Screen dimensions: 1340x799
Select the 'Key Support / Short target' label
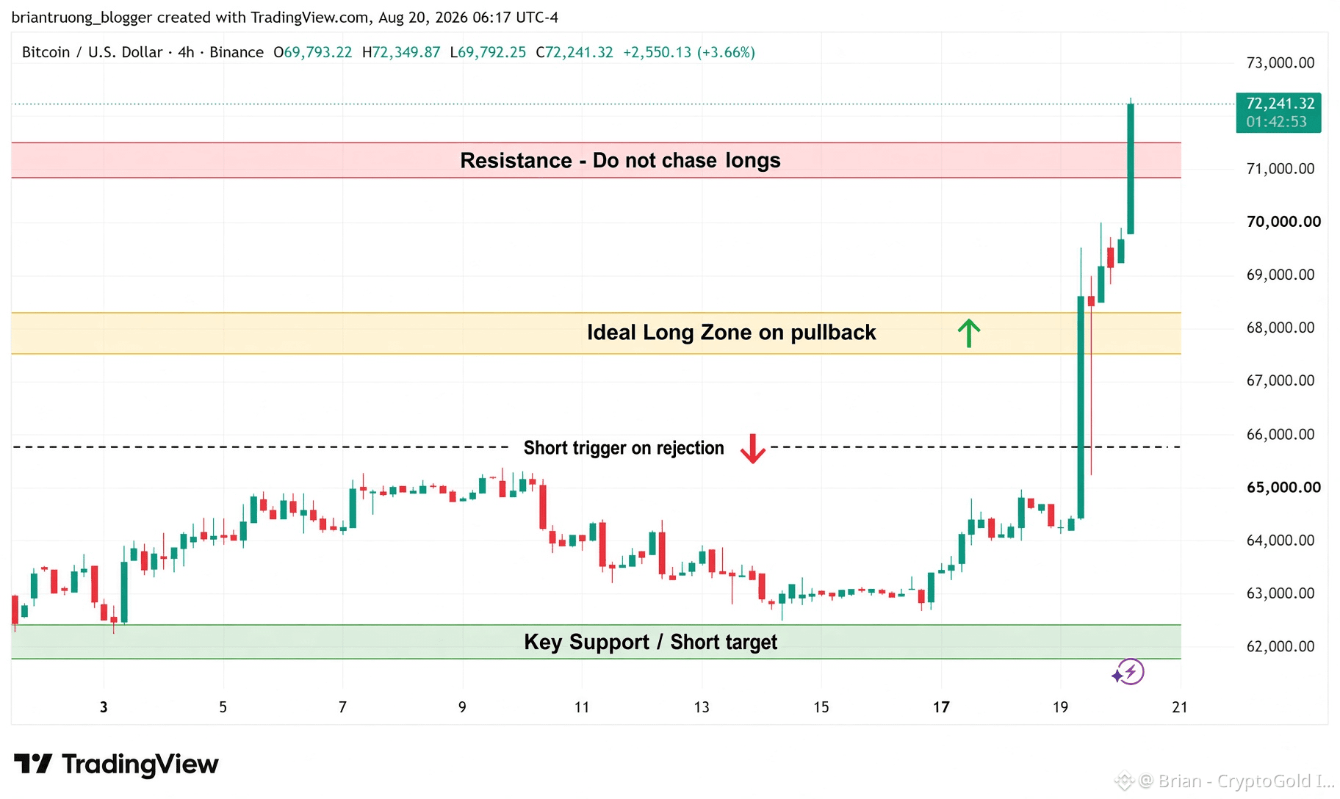[x=650, y=642]
